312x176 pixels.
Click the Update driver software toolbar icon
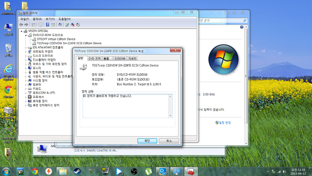pyautogui.click(x=67, y=24)
